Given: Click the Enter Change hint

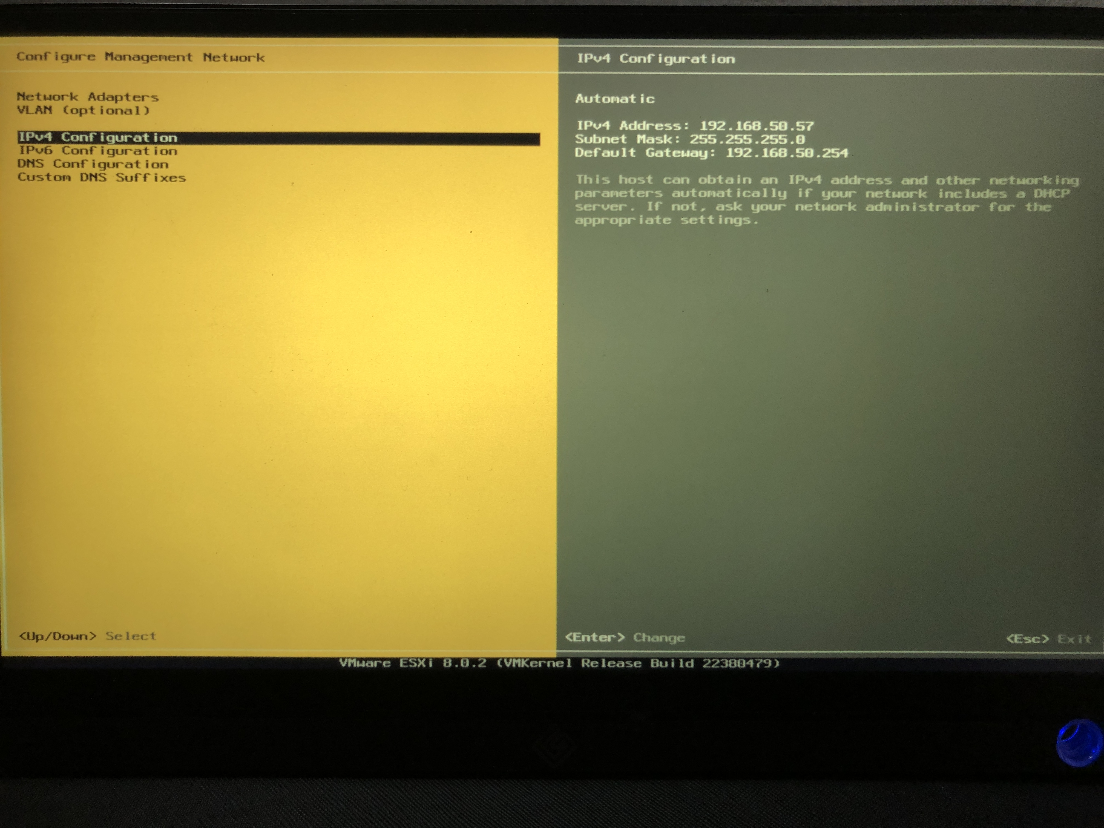Looking at the screenshot, I should tap(624, 637).
